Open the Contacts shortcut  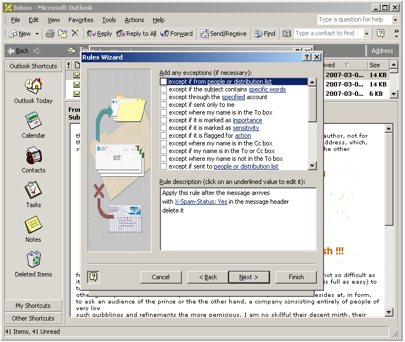tap(33, 160)
